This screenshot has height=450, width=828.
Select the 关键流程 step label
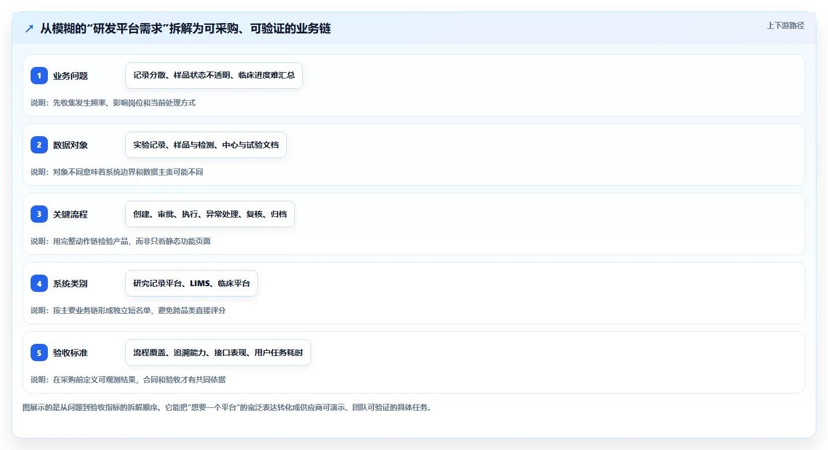[70, 214]
